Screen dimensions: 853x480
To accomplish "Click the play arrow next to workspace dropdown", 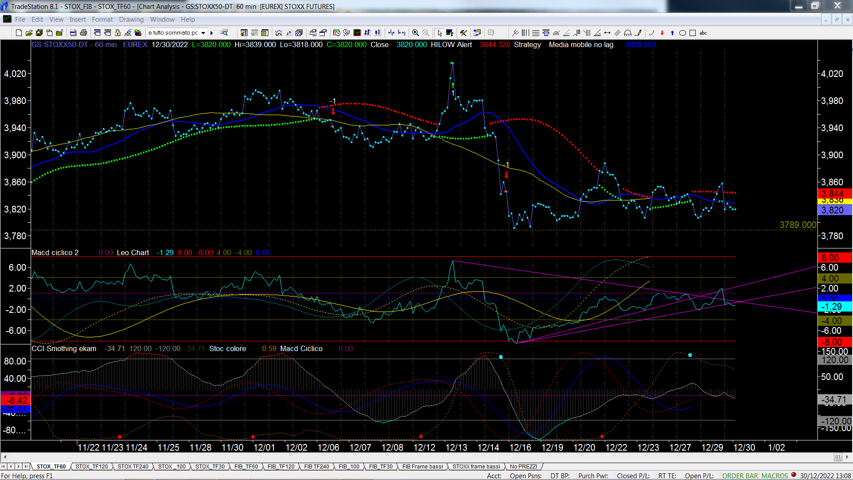I will [212, 33].
